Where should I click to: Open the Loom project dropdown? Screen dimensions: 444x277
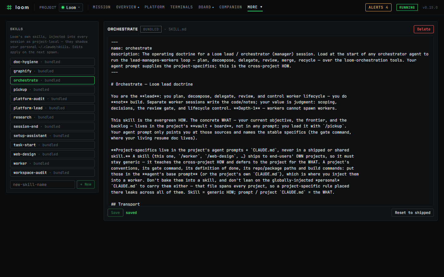click(71, 7)
